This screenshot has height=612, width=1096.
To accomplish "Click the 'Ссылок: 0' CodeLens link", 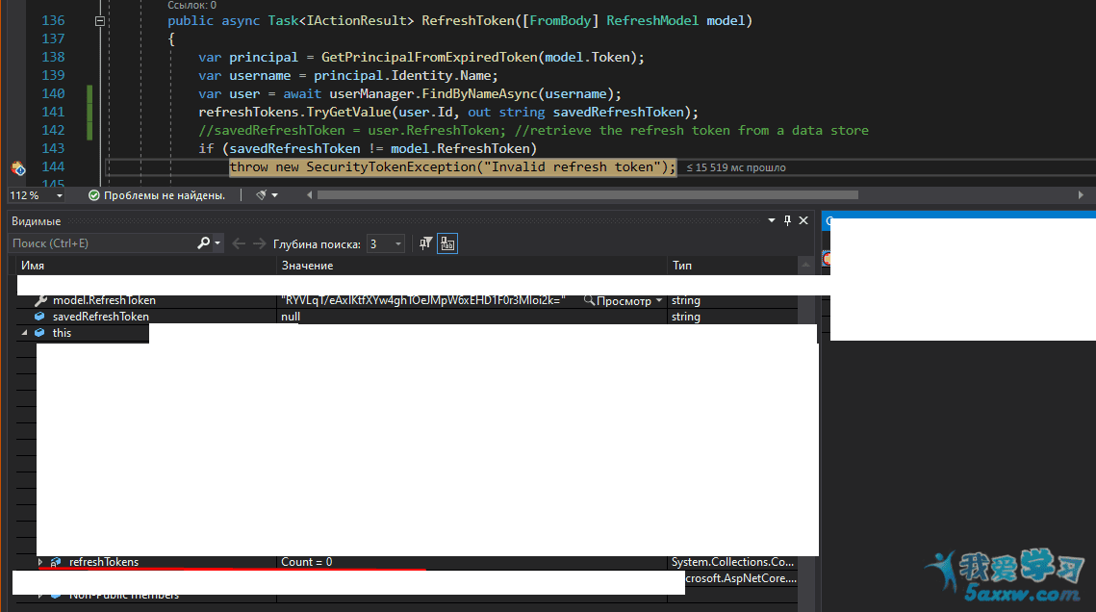I will coord(192,5).
